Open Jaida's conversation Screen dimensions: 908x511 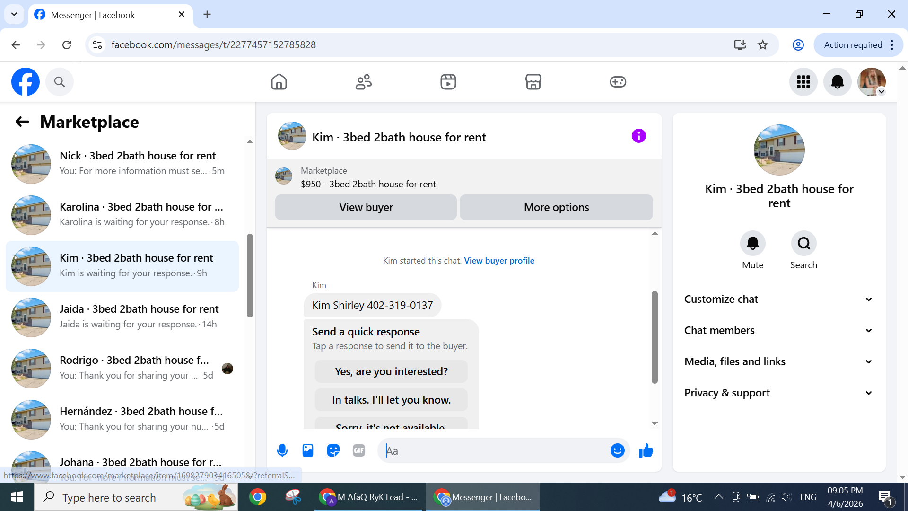click(122, 317)
